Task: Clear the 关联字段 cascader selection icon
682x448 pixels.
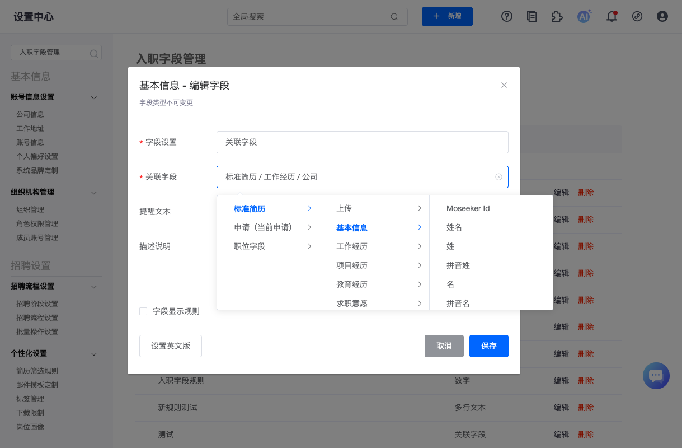Action: pyautogui.click(x=498, y=177)
